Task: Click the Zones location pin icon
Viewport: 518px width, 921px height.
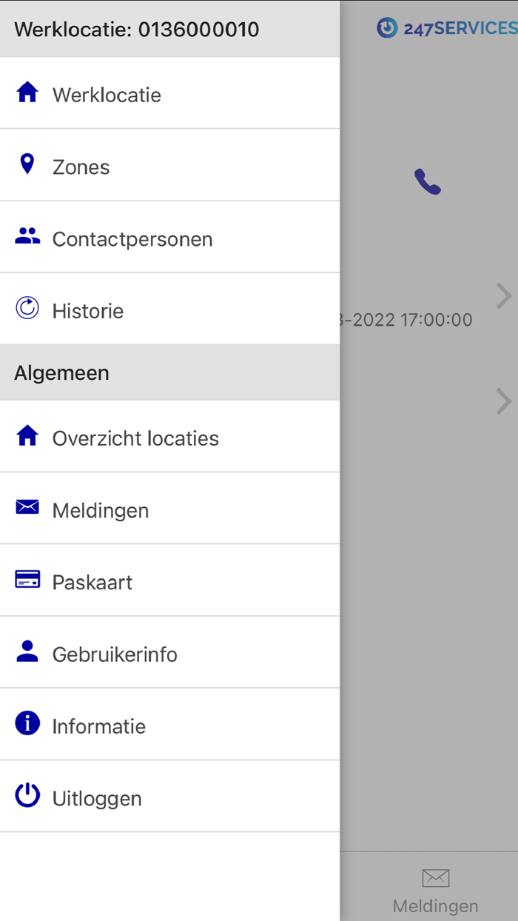Action: [27, 164]
